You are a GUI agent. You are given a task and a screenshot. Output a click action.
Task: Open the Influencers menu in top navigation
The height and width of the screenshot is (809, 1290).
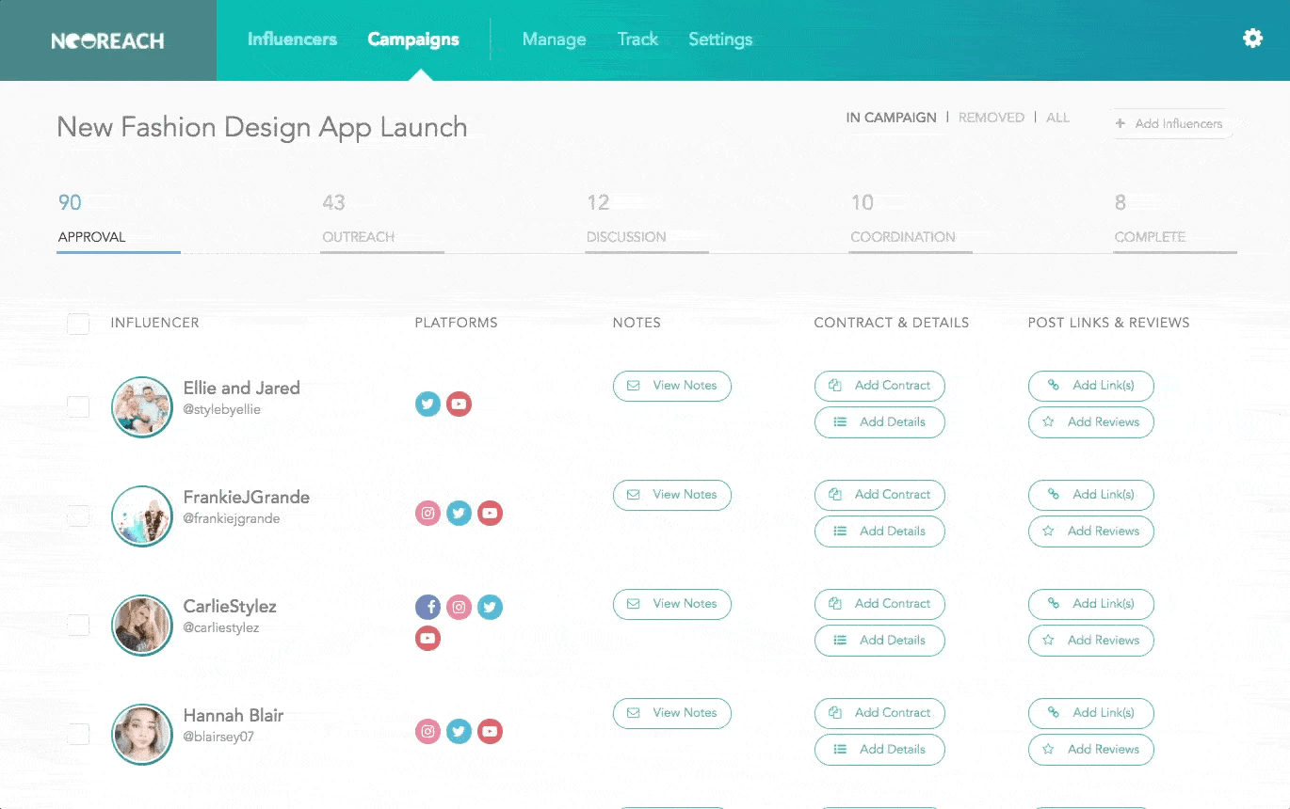point(292,40)
